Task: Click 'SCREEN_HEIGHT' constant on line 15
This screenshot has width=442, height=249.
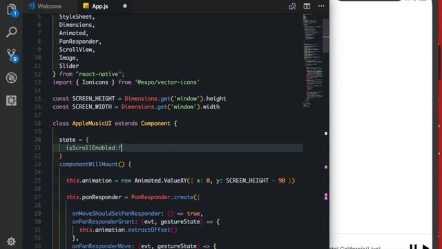Action: pyautogui.click(x=93, y=98)
